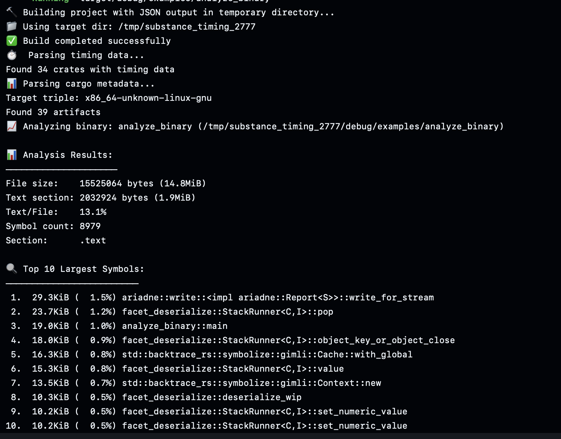Screen dimensions: 561x439
Task: Click the symbol count value 8979
Action: (90, 226)
